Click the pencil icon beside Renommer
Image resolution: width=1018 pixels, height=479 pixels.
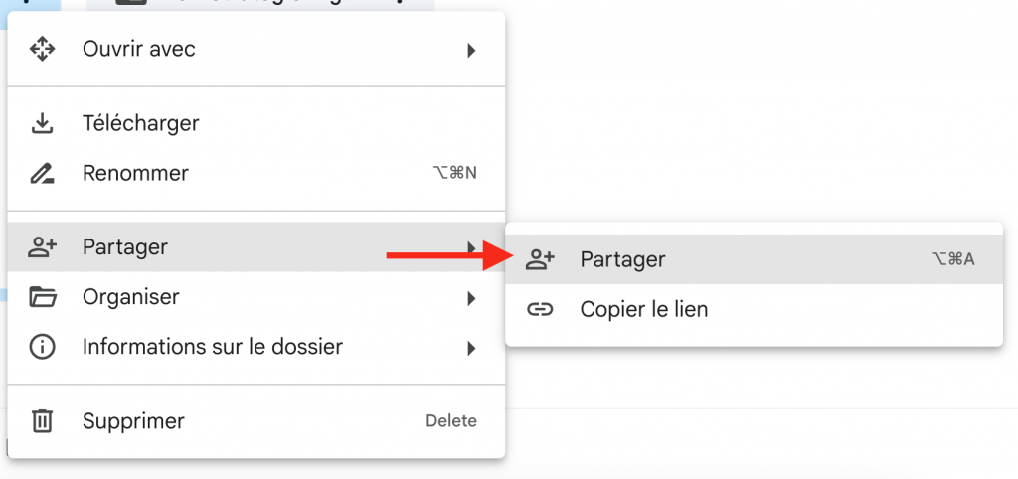click(42, 174)
